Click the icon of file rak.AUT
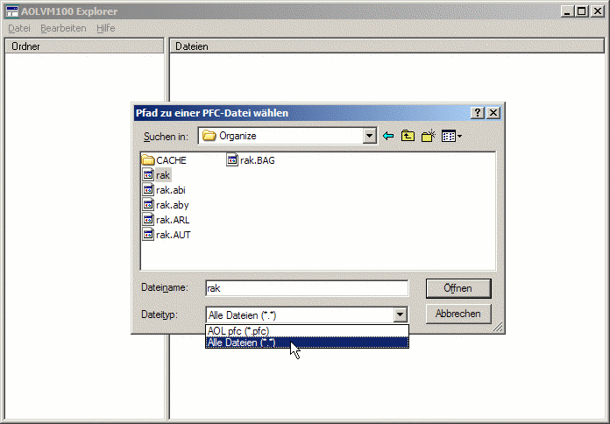Viewport: 610px width, 424px height. coord(148,235)
